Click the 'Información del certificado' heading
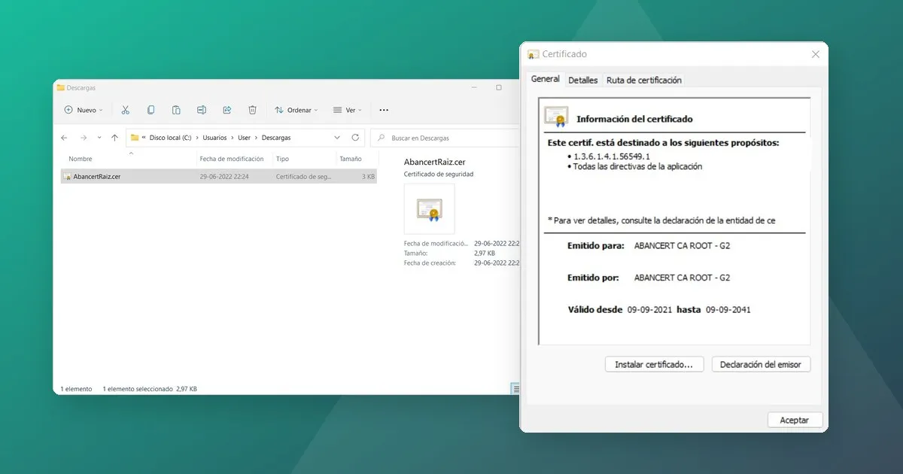The width and height of the screenshot is (903, 474). point(634,119)
